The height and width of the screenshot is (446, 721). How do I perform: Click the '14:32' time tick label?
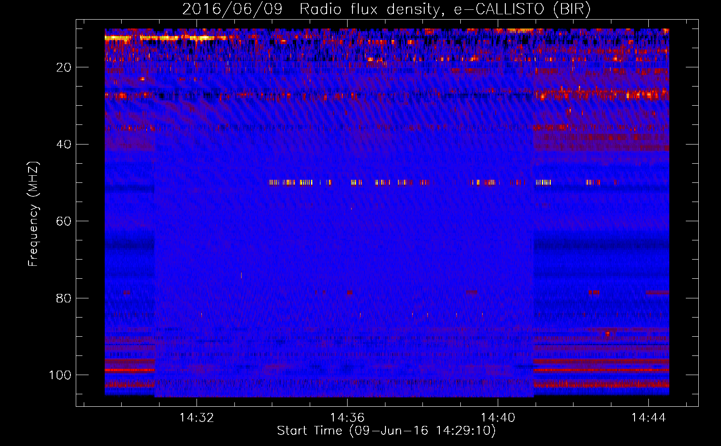tap(197, 418)
